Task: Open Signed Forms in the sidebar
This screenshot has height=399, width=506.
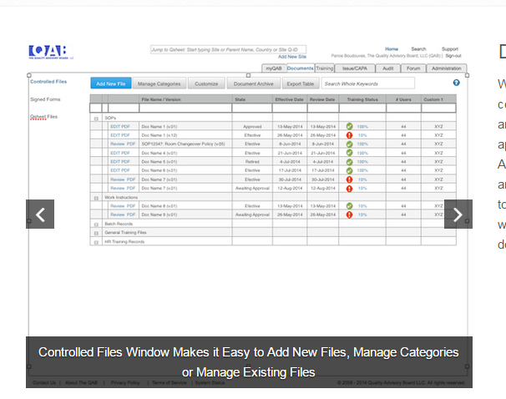Action: pyautogui.click(x=45, y=99)
